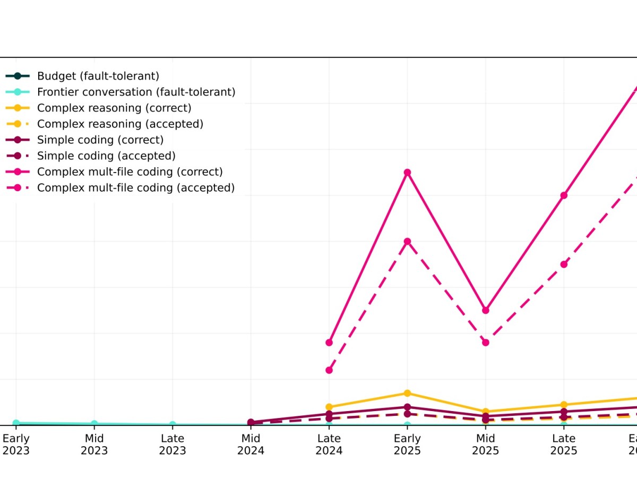Click the 'Late 2025' x-axis label
Screen dimensions: 637x478
click(564, 445)
